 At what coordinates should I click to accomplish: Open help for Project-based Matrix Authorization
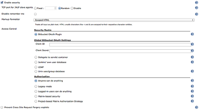[x=192, y=101]
